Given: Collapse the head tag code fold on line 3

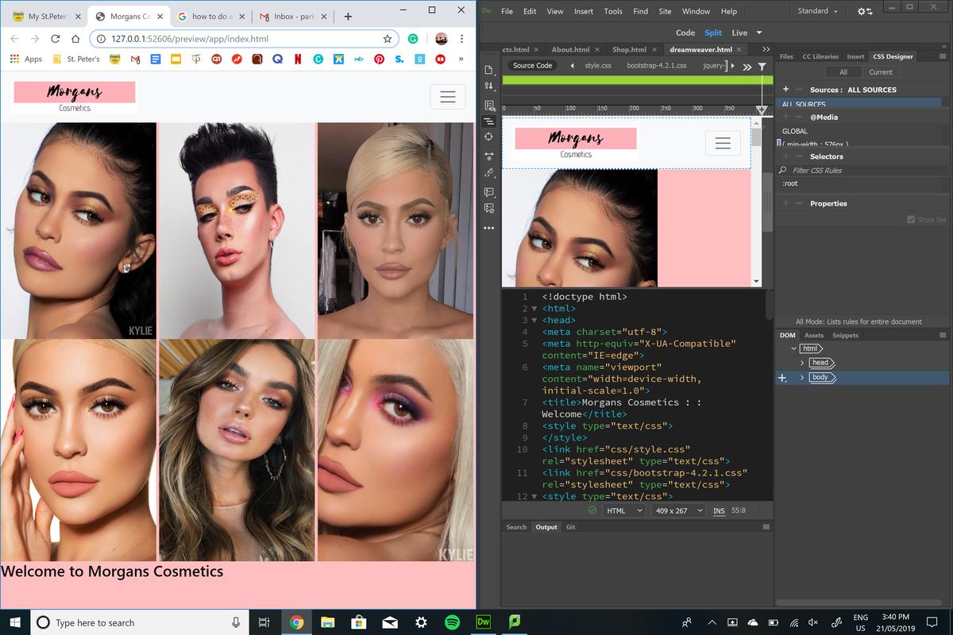Looking at the screenshot, I should [x=534, y=320].
